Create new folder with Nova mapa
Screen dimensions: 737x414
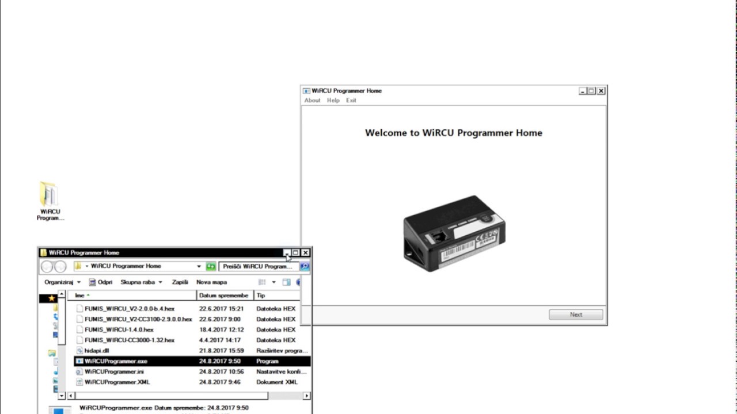point(211,282)
